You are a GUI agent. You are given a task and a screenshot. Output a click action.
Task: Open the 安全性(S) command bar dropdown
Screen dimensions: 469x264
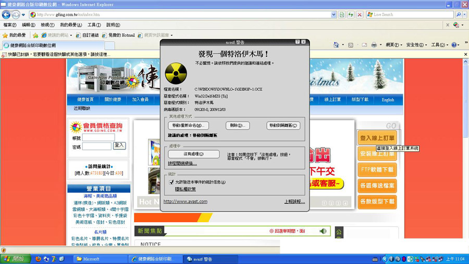[x=416, y=45]
